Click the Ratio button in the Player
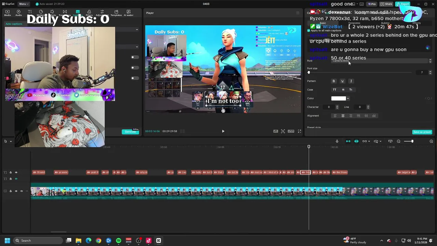 tap(291, 131)
